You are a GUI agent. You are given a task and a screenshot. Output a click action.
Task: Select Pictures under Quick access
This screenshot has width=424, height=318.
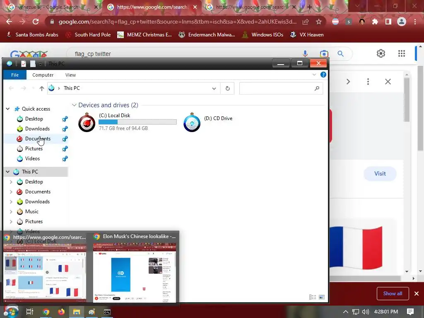34,149
